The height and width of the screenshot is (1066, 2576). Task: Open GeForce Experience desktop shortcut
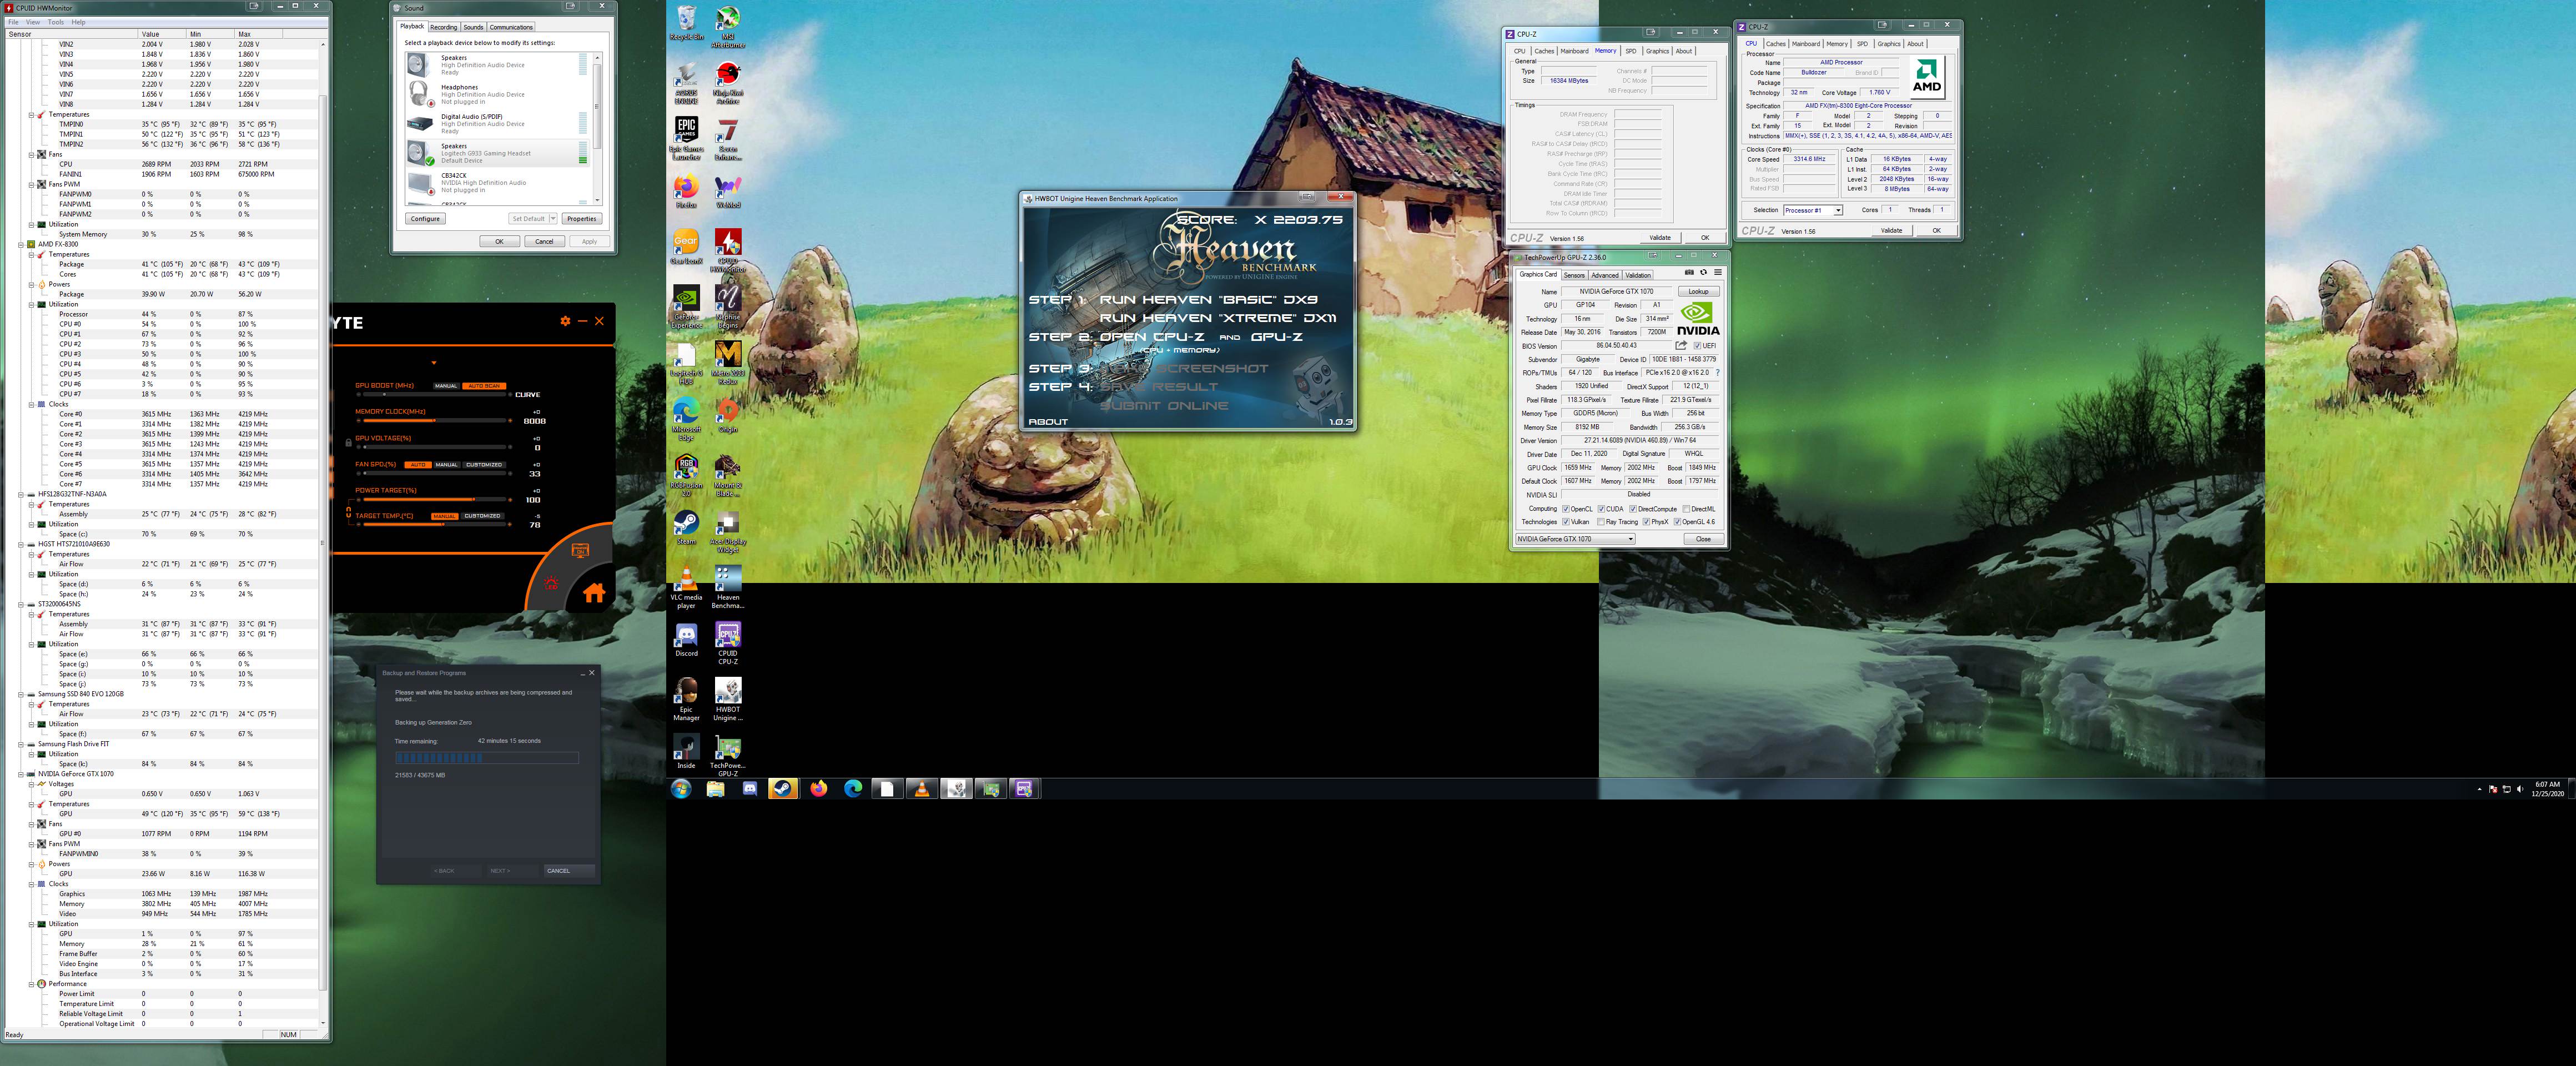pyautogui.click(x=686, y=307)
